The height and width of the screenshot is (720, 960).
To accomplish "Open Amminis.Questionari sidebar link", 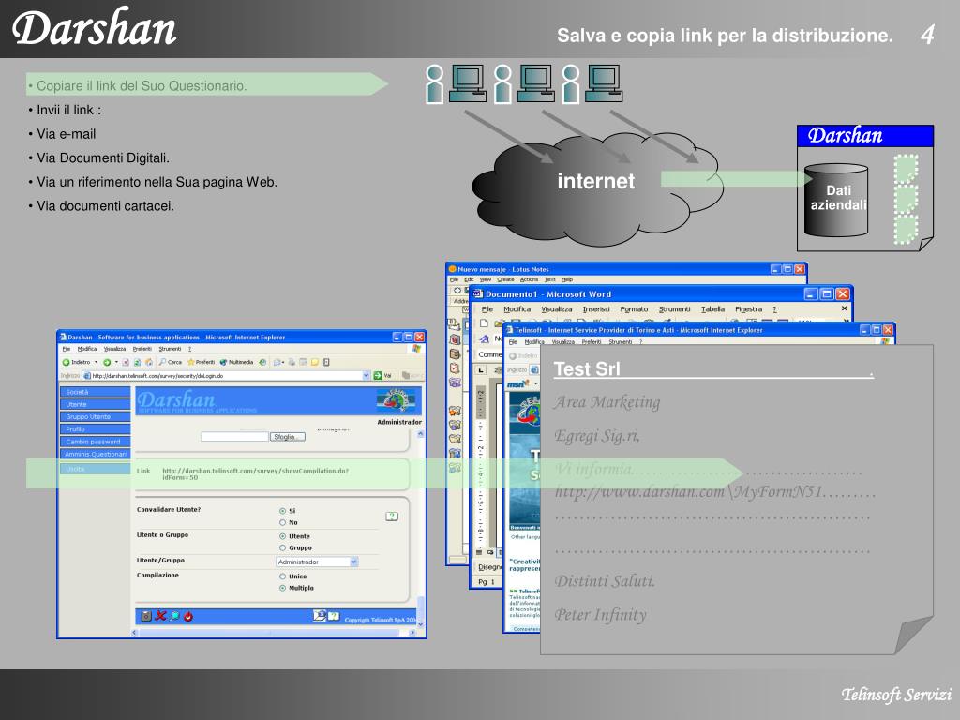I will pos(95,454).
